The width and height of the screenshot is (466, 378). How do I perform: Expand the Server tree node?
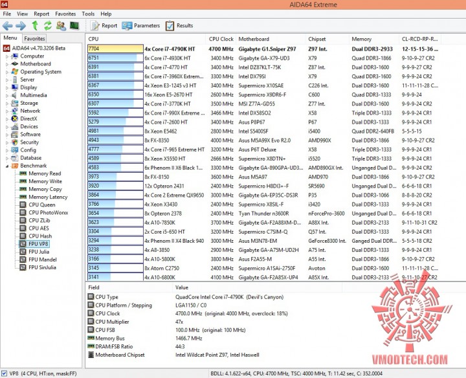pos(7,80)
